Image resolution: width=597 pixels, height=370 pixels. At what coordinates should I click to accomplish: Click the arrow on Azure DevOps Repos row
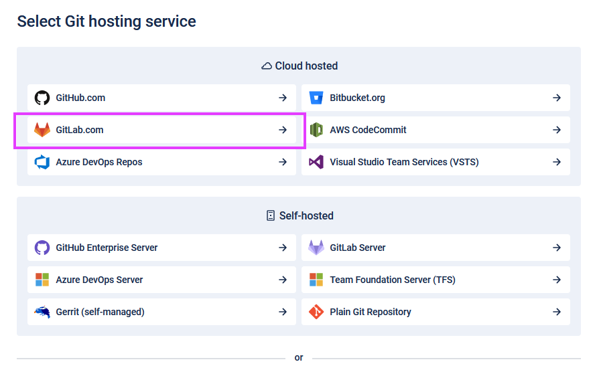(x=283, y=162)
